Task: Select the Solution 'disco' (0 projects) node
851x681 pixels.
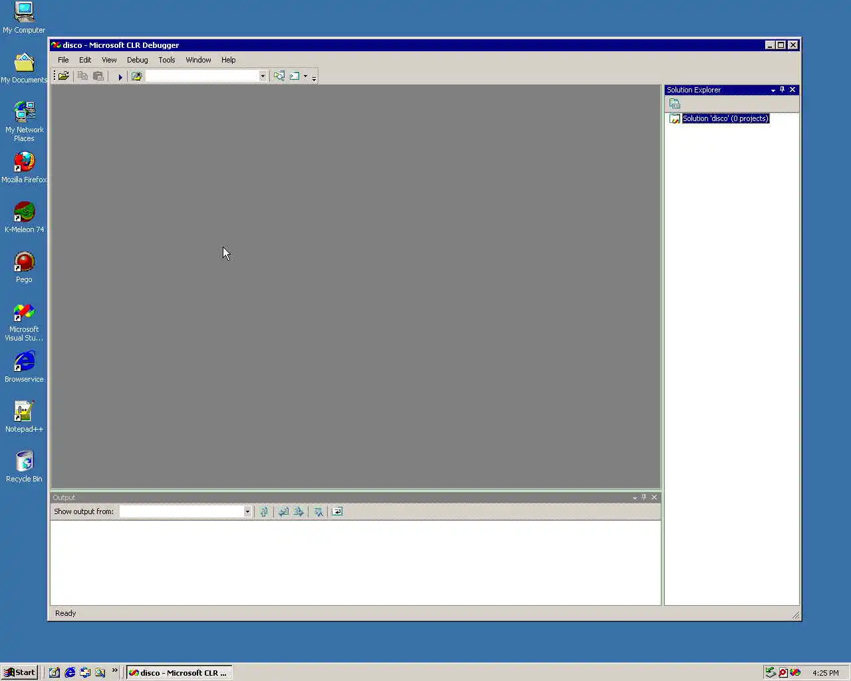Action: 725,118
